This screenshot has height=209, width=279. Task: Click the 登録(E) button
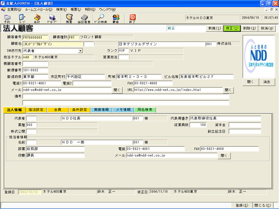pyautogui.click(x=240, y=205)
